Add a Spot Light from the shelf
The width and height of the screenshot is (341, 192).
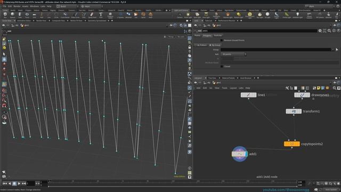click(x=197, y=15)
